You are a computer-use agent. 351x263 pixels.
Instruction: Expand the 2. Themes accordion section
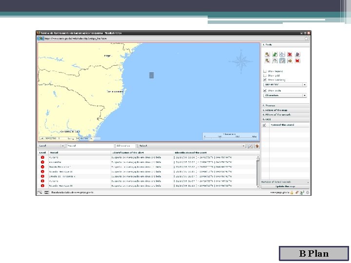pyautogui.click(x=285, y=106)
